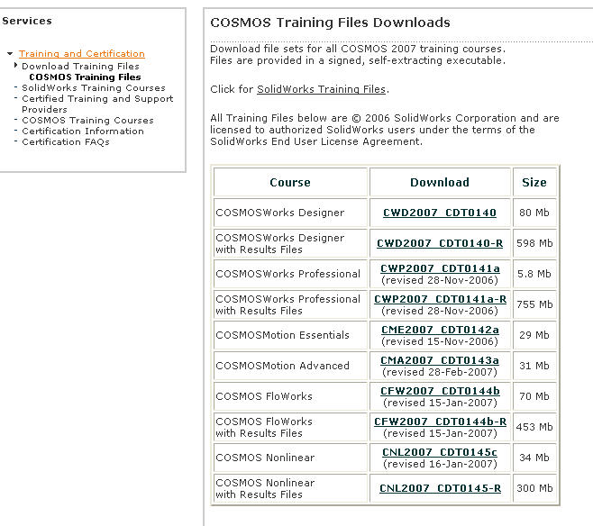Download CWD2007_CDT0140 file

pos(440,213)
